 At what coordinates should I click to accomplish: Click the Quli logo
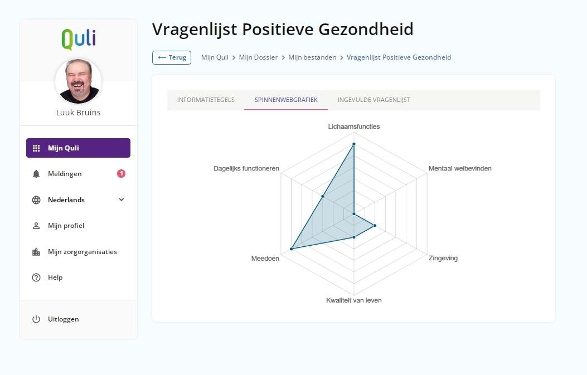click(x=79, y=39)
